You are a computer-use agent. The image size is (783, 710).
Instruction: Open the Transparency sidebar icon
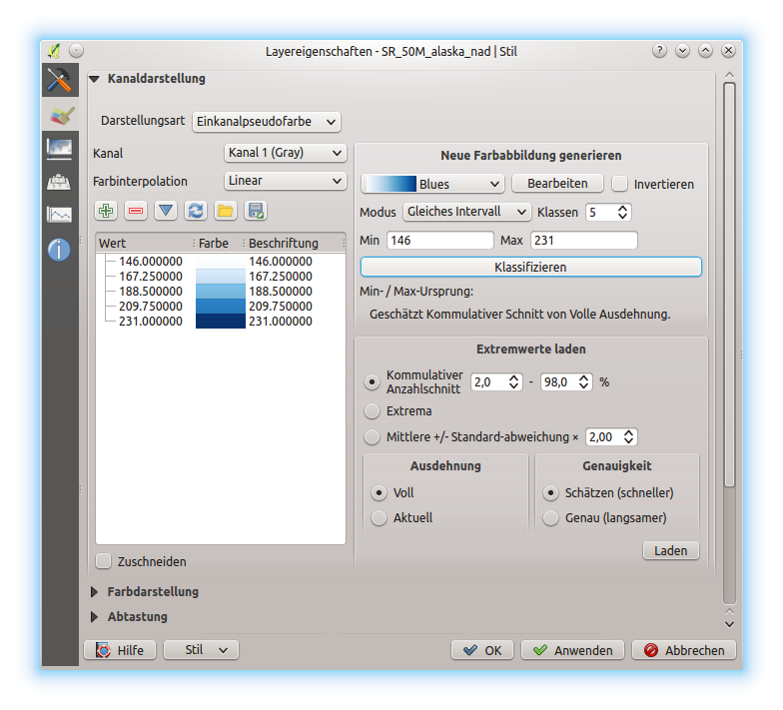pos(60,149)
